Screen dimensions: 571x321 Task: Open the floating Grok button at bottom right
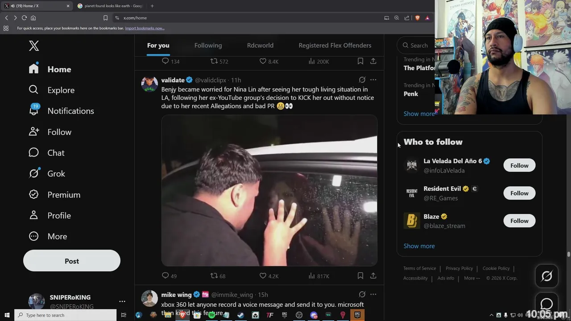546,276
